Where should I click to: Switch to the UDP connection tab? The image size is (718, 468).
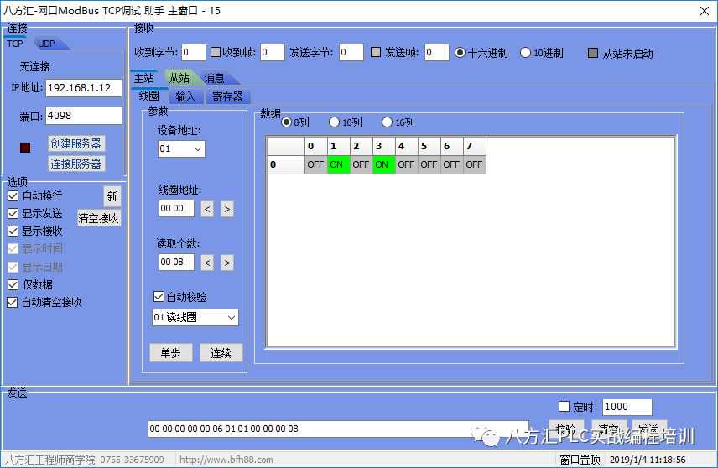coord(46,44)
